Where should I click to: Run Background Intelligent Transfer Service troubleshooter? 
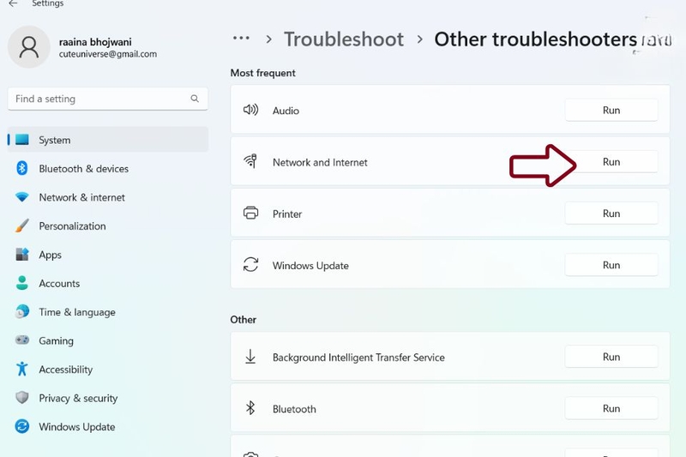click(611, 357)
